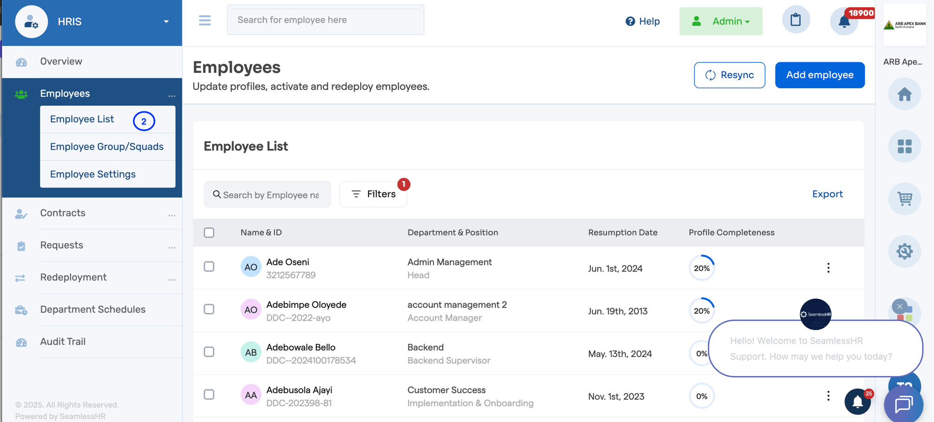Expand Redeployment menu ellipsis
Image resolution: width=934 pixels, height=422 pixels.
point(171,279)
